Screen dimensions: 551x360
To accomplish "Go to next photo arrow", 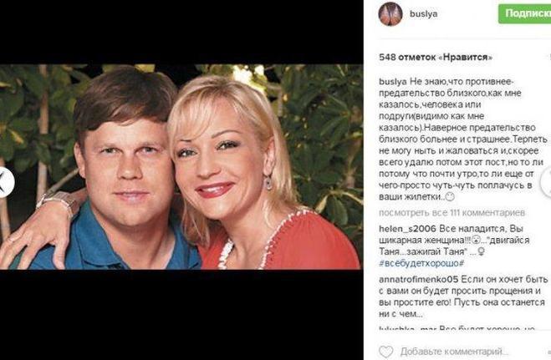I will [547, 182].
